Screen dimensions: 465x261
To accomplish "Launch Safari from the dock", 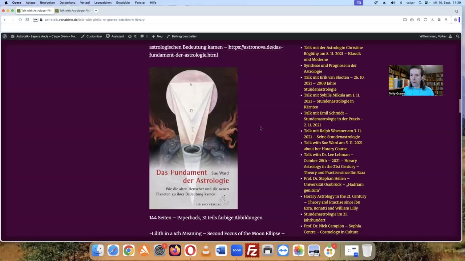I will (113, 250).
